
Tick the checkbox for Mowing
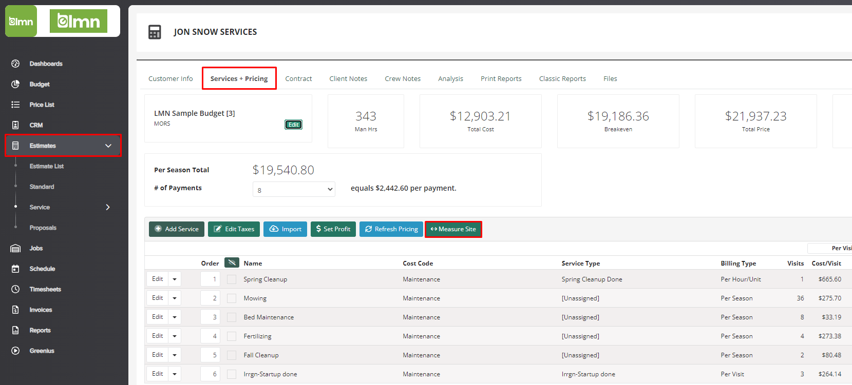click(232, 298)
